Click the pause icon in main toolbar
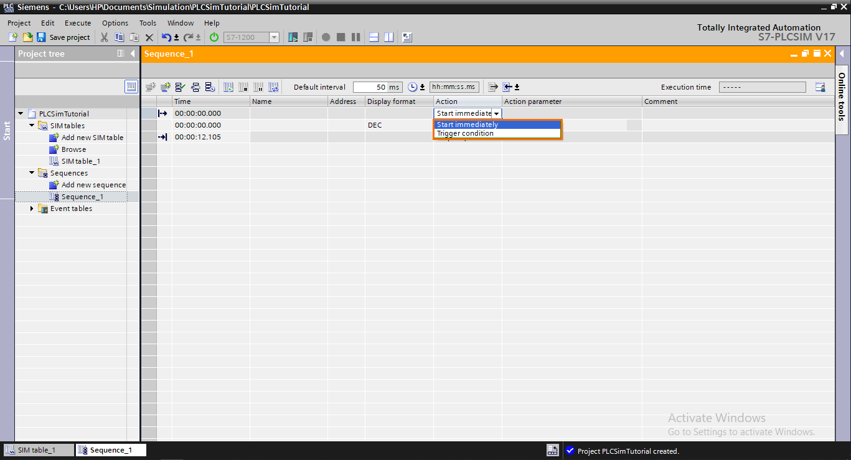 pyautogui.click(x=355, y=37)
